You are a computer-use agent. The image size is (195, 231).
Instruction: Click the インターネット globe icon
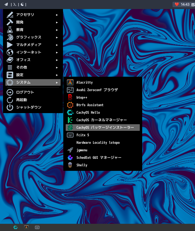10,52
